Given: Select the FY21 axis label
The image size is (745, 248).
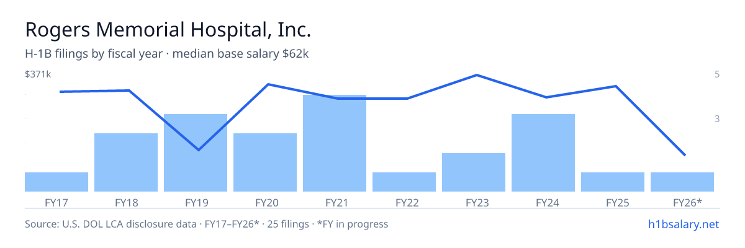Looking at the screenshot, I should [335, 202].
